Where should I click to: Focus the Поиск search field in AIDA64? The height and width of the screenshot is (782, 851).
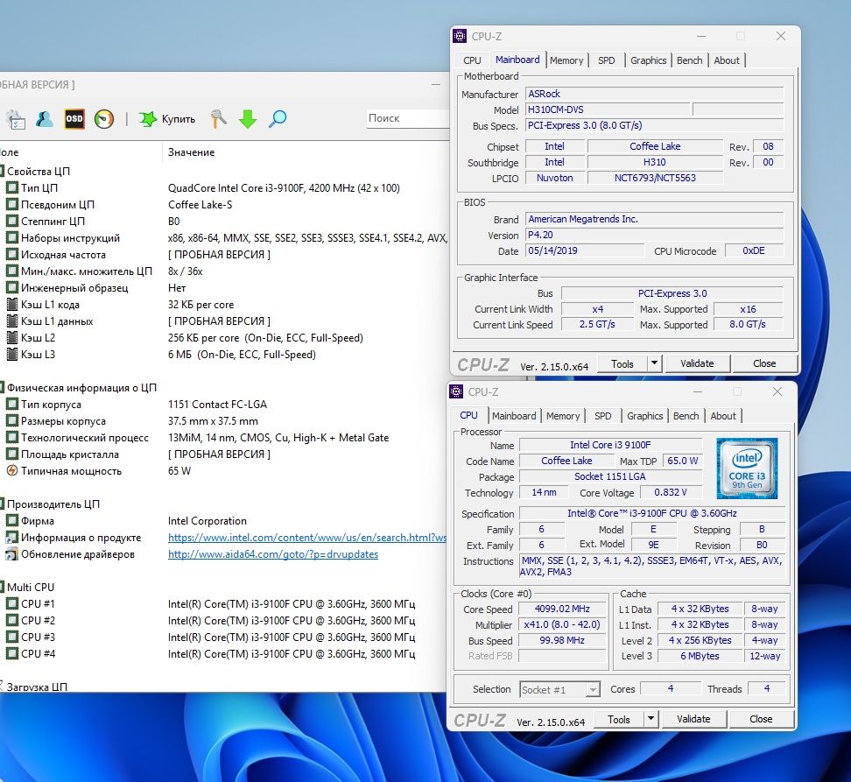407,118
